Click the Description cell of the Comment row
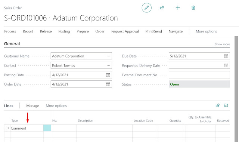 (x=105, y=128)
